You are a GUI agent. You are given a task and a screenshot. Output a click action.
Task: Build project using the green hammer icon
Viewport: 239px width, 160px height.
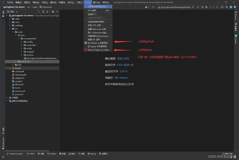click(x=153, y=7)
